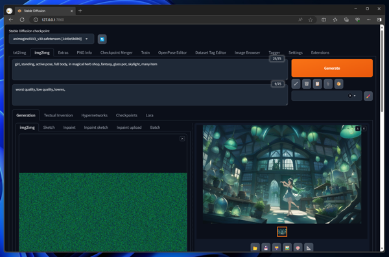Open the Dataset Tag Editor tab
The image size is (389, 257).
coord(211,52)
